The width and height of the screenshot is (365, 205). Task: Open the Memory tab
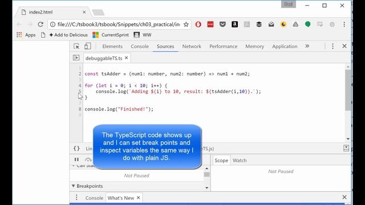click(x=255, y=46)
